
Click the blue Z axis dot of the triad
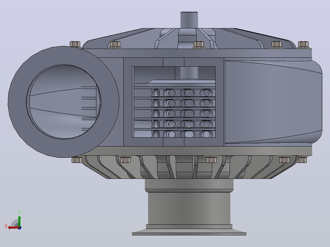[x=20, y=228]
